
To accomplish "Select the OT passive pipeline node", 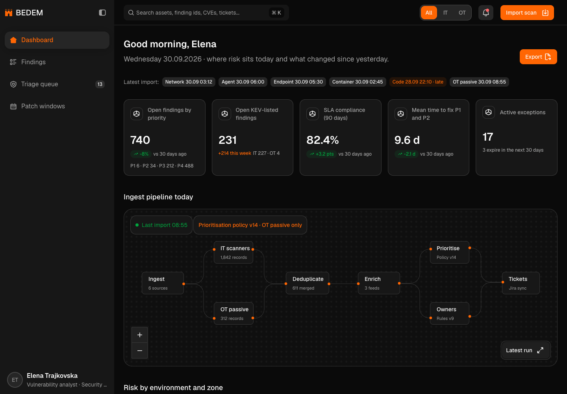I will tap(233, 313).
